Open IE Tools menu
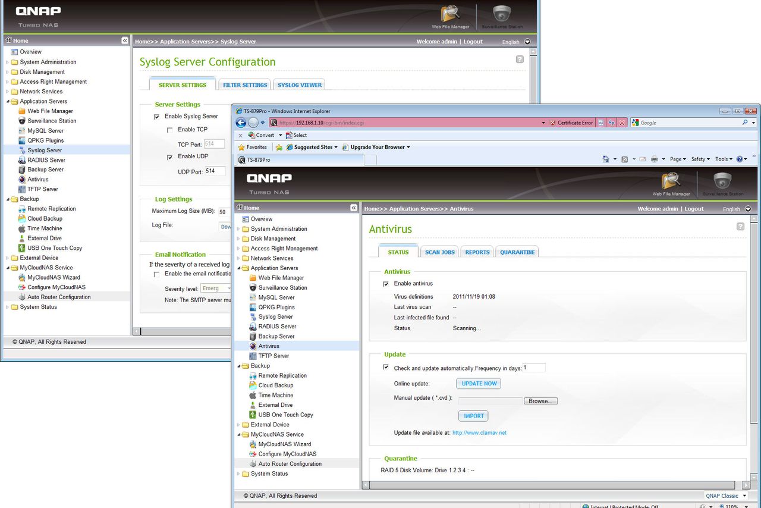Image resolution: width=761 pixels, height=508 pixels. pyautogui.click(x=724, y=159)
